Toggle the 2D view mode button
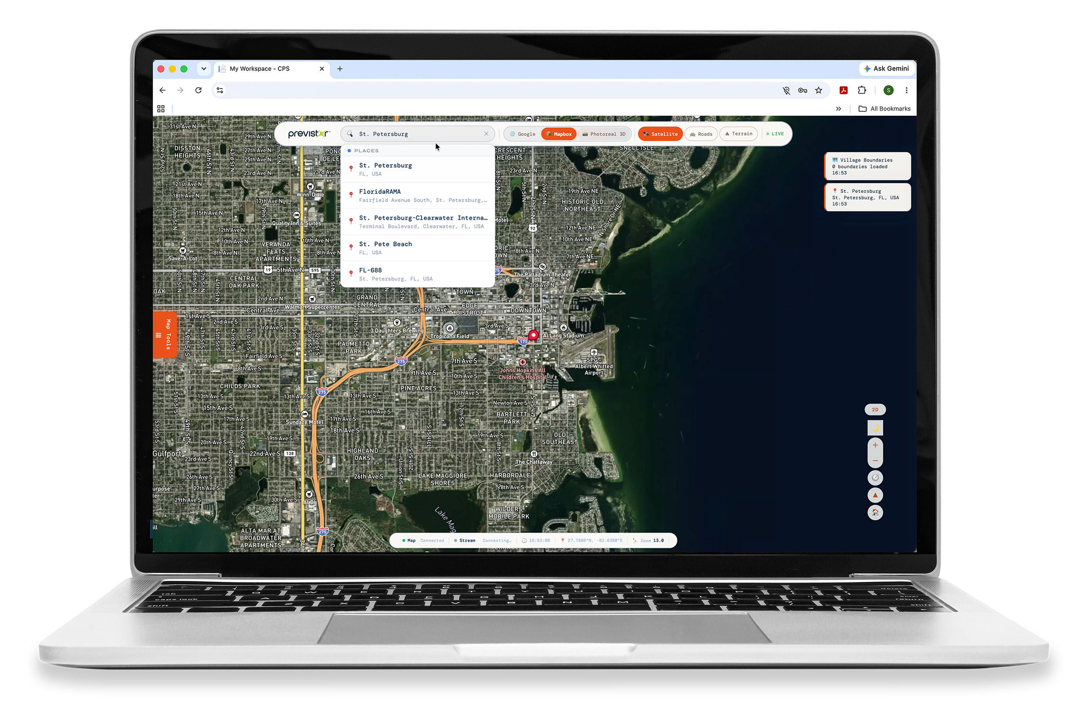The height and width of the screenshot is (726, 1089). pos(875,409)
